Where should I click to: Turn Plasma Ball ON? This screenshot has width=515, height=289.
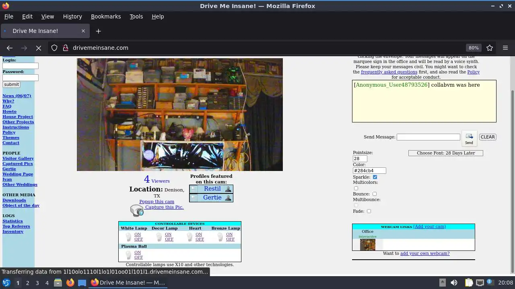pyautogui.click(x=138, y=252)
